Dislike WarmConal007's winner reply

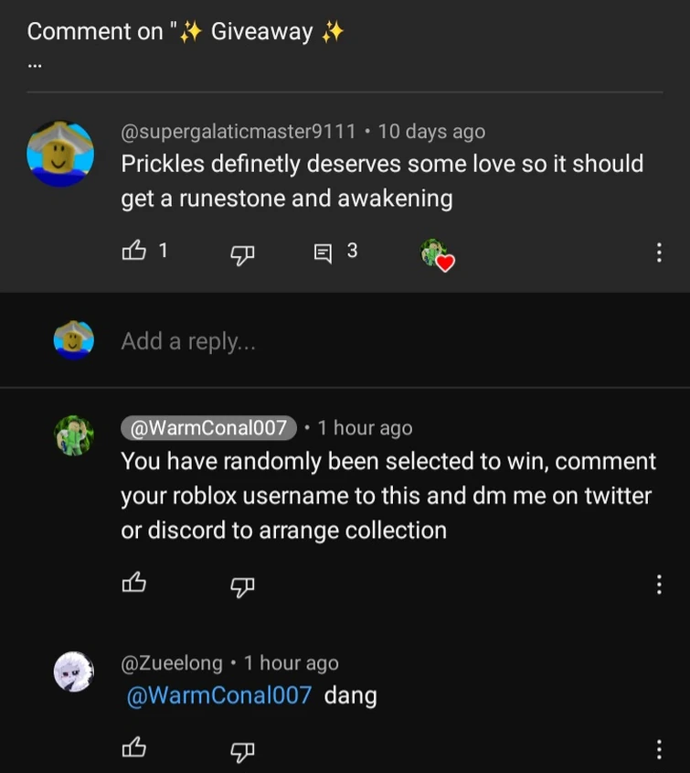click(241, 585)
